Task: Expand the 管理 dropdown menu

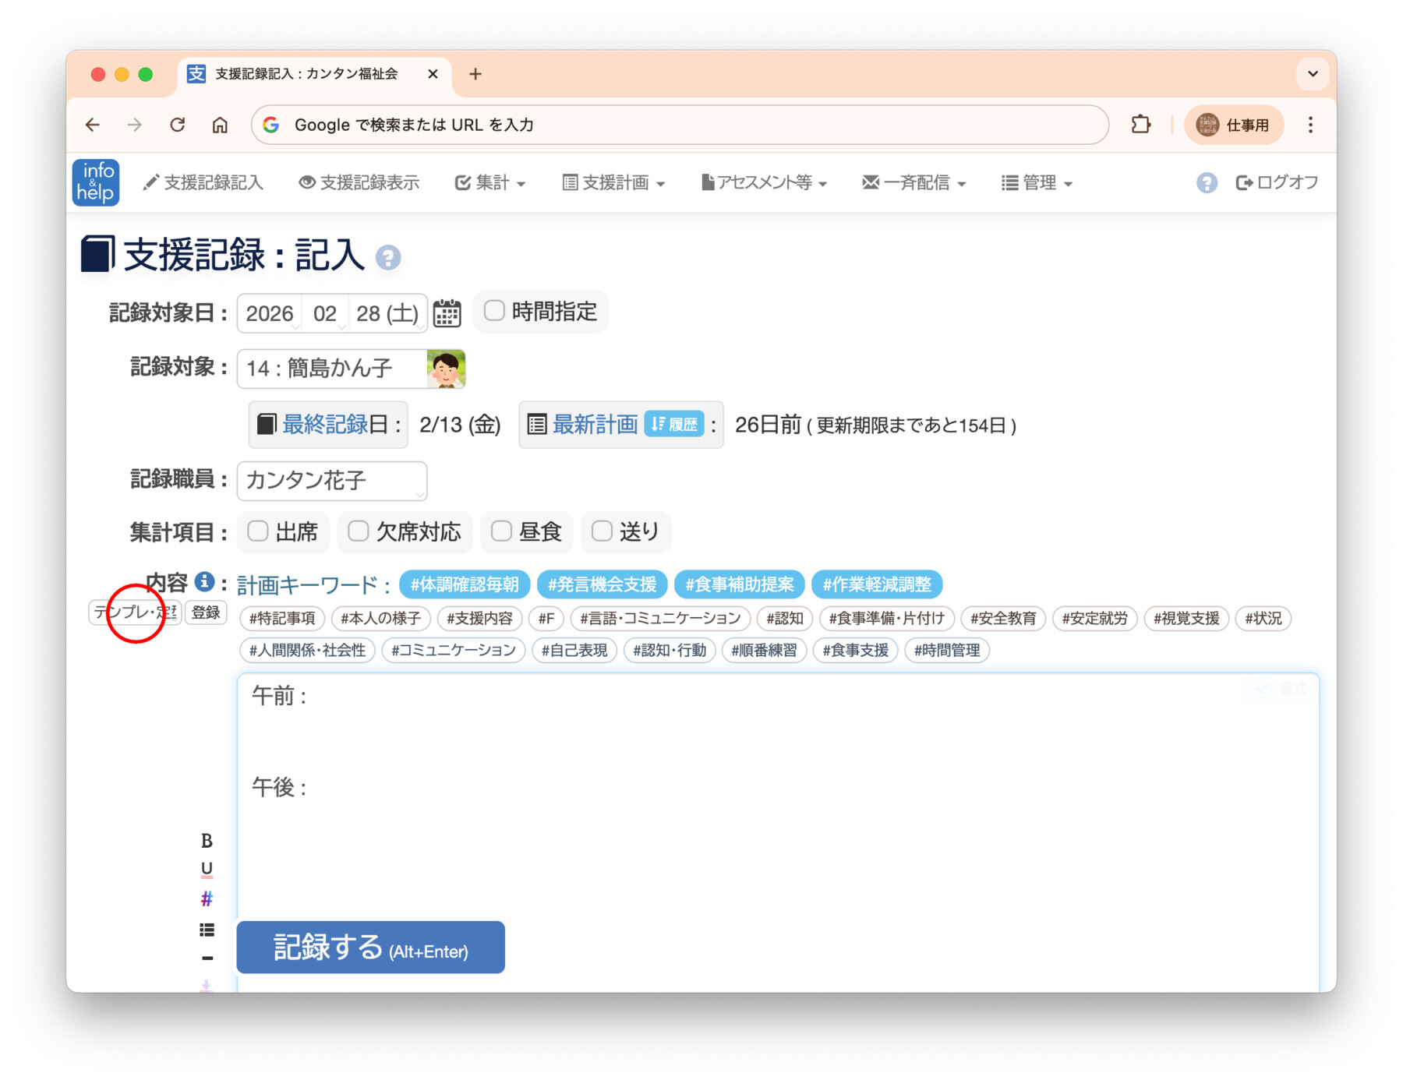Action: point(1037,183)
